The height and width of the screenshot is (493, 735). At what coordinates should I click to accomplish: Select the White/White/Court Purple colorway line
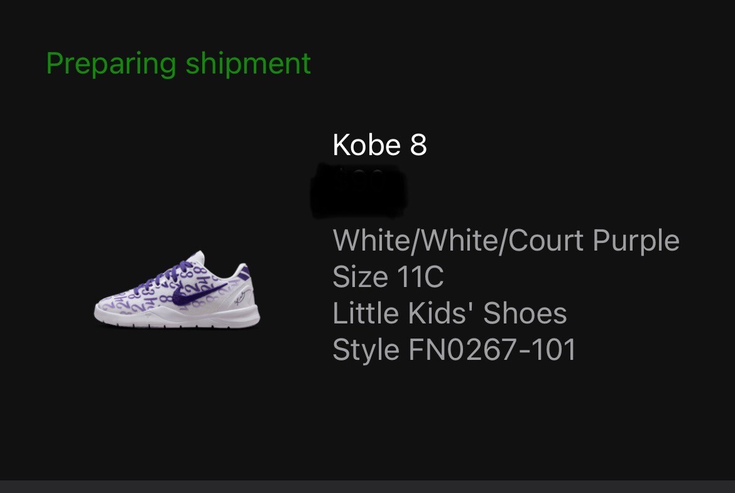506,241
